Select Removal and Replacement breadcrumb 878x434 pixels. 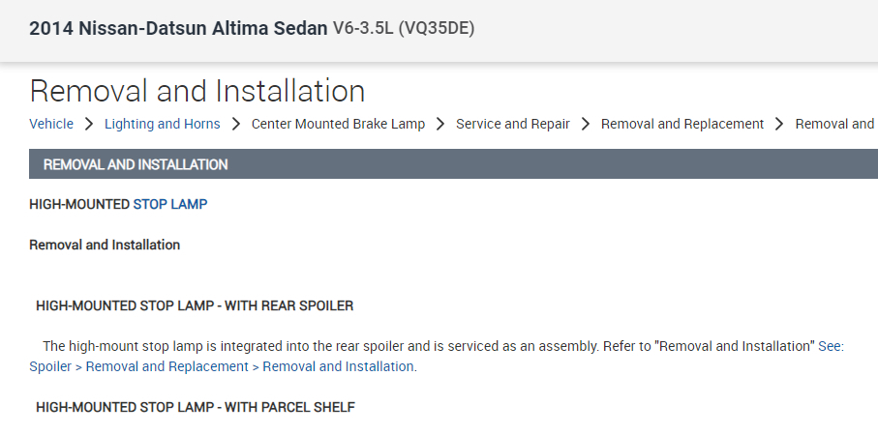(682, 124)
